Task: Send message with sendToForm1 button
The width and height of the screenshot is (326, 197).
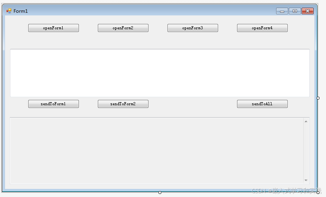Action: tap(53, 104)
